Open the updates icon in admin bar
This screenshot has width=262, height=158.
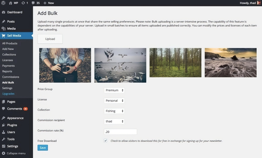pos(23,3)
